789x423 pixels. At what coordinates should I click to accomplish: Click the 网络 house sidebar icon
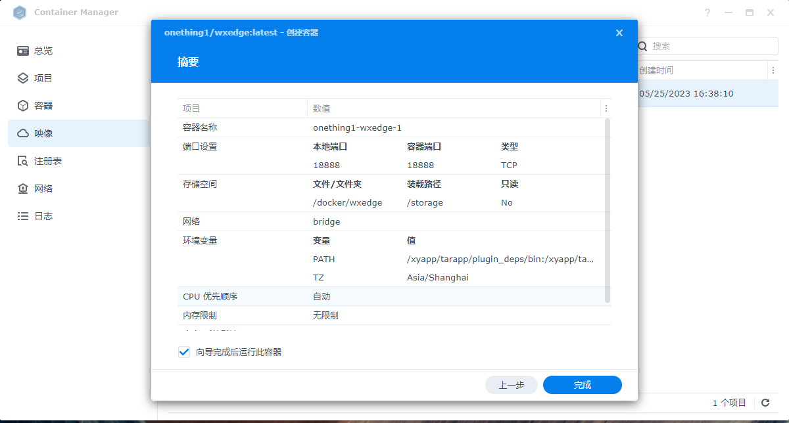23,189
